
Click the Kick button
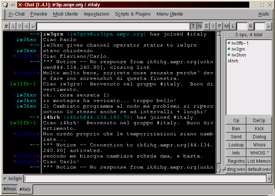pos(259,129)
